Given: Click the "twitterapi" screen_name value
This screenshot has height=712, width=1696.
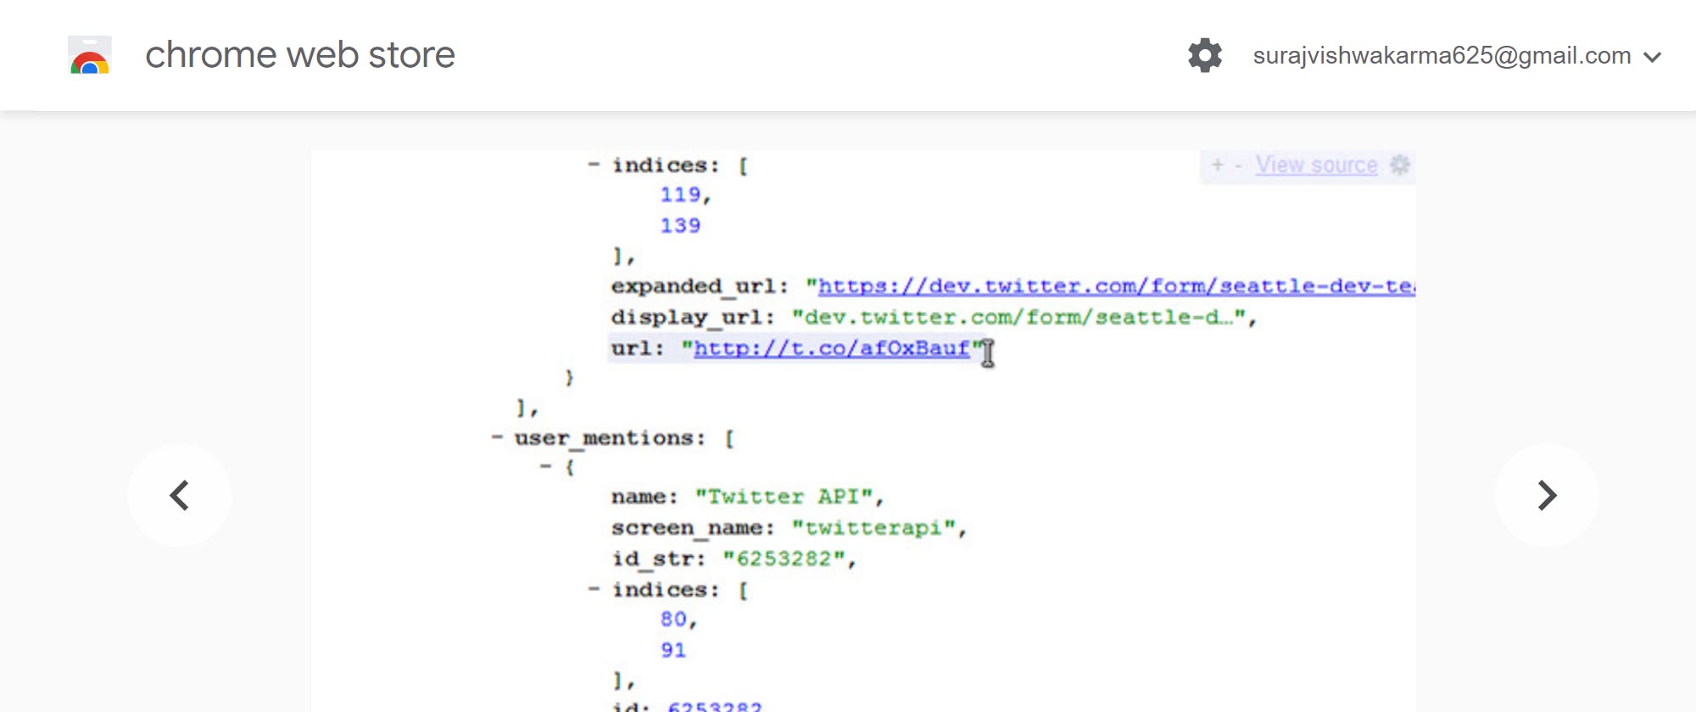Looking at the screenshot, I should (x=874, y=528).
